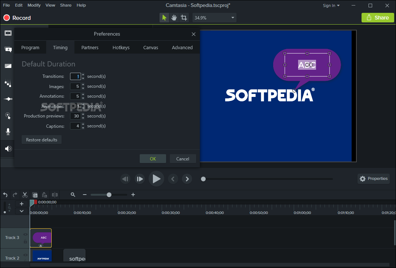Open the Cursor Effects panel
The image size is (396, 268).
pos(8,116)
